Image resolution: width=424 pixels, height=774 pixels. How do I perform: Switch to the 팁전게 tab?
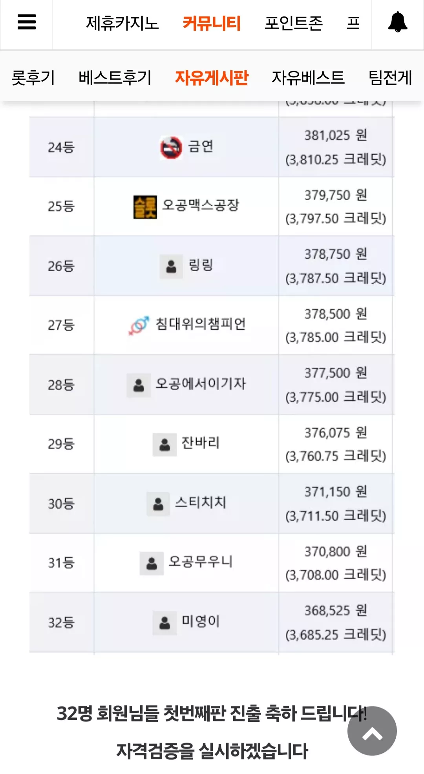(390, 77)
